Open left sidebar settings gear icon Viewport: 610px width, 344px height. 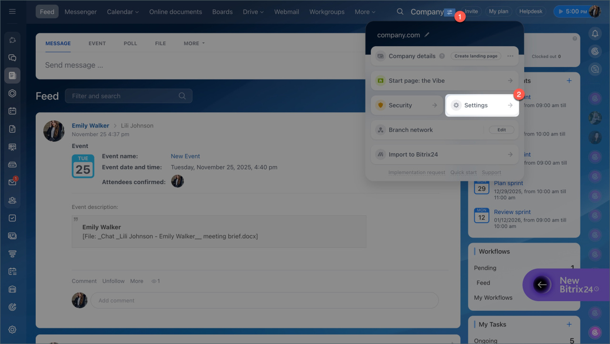12,329
